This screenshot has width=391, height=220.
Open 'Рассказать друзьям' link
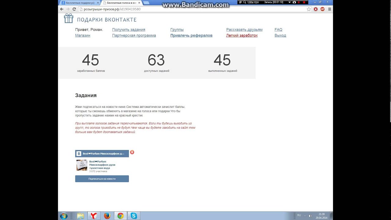(x=244, y=30)
